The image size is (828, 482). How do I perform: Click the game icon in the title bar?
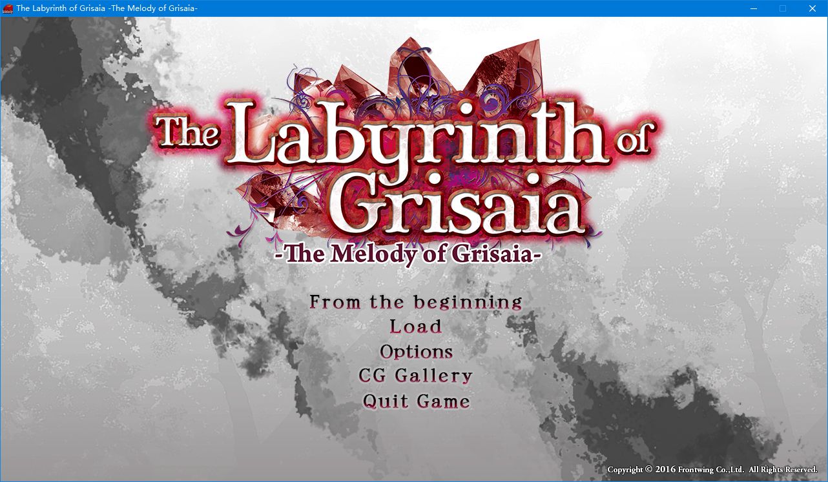(8, 8)
